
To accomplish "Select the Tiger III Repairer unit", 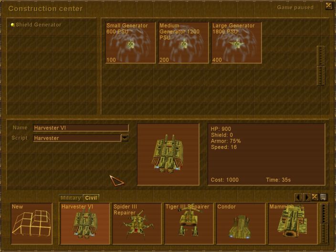I will (189, 223).
